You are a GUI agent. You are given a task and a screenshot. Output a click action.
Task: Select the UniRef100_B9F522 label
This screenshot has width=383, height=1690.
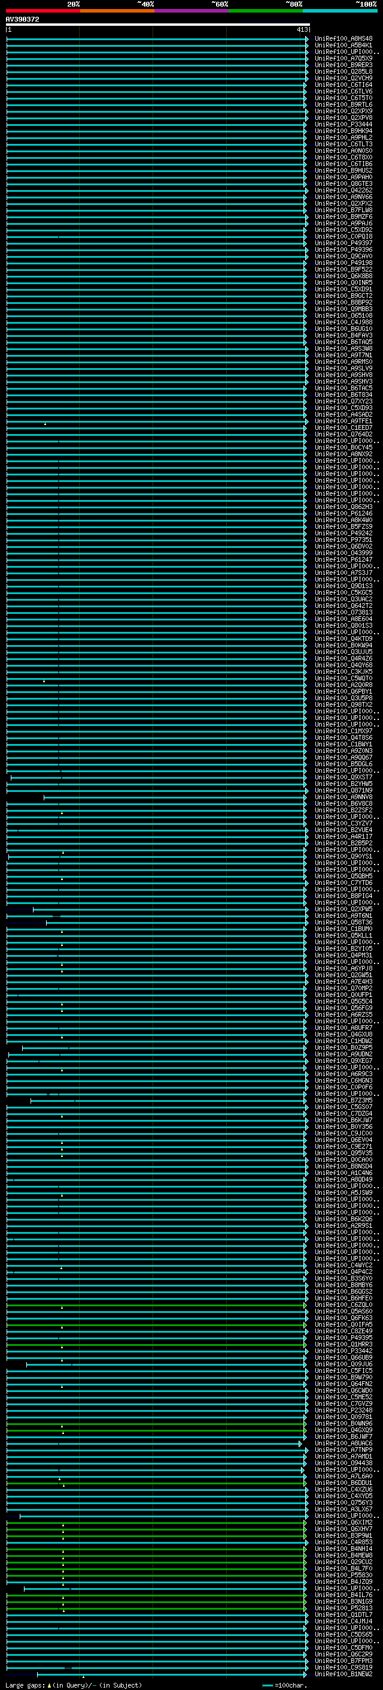coord(344,269)
